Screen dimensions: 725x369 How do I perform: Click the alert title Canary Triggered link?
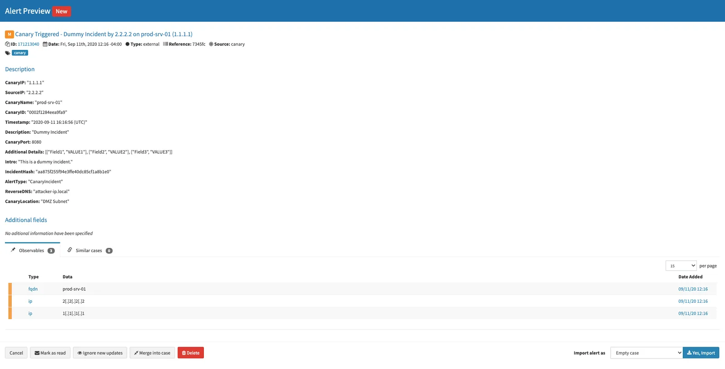pyautogui.click(x=104, y=34)
